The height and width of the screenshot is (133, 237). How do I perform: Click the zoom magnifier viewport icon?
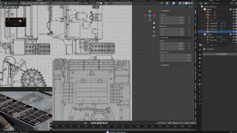point(154,23)
